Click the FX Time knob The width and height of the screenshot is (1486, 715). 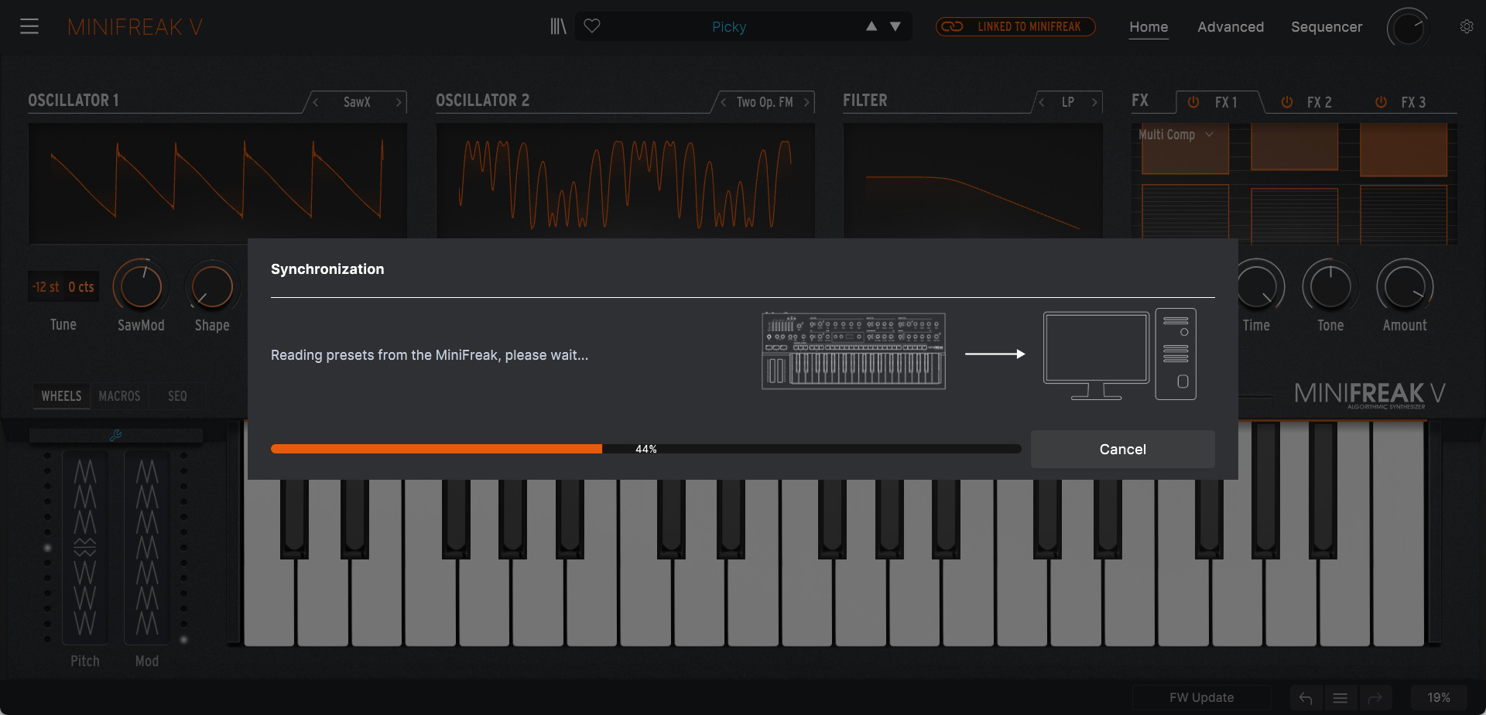tap(1257, 287)
